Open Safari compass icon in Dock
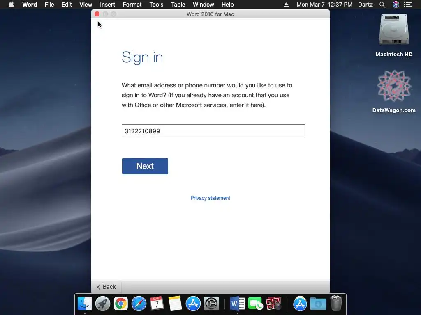 click(139, 304)
